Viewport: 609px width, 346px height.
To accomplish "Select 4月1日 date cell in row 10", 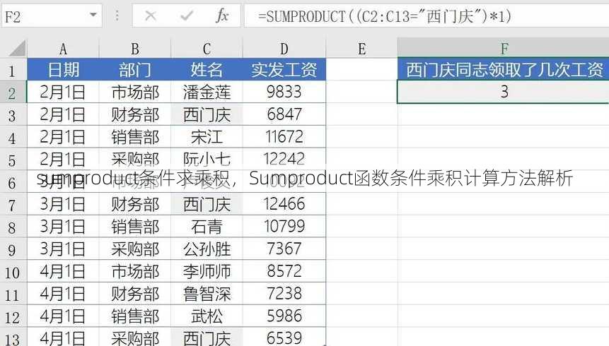I will [63, 271].
